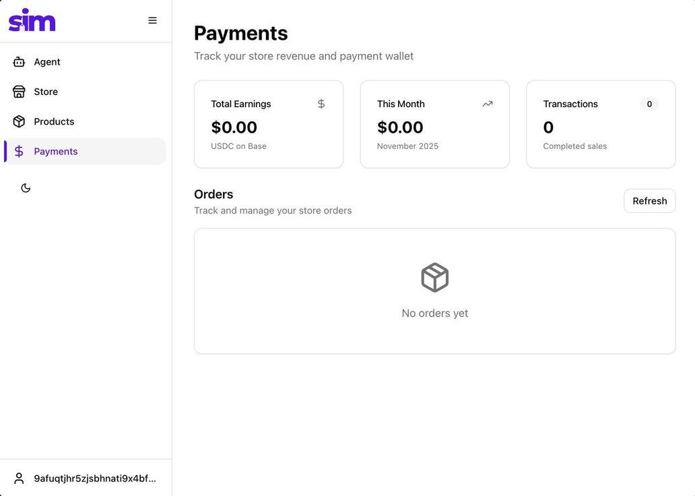This screenshot has width=695, height=496.
Task: Open the Agent page
Action: 47,62
